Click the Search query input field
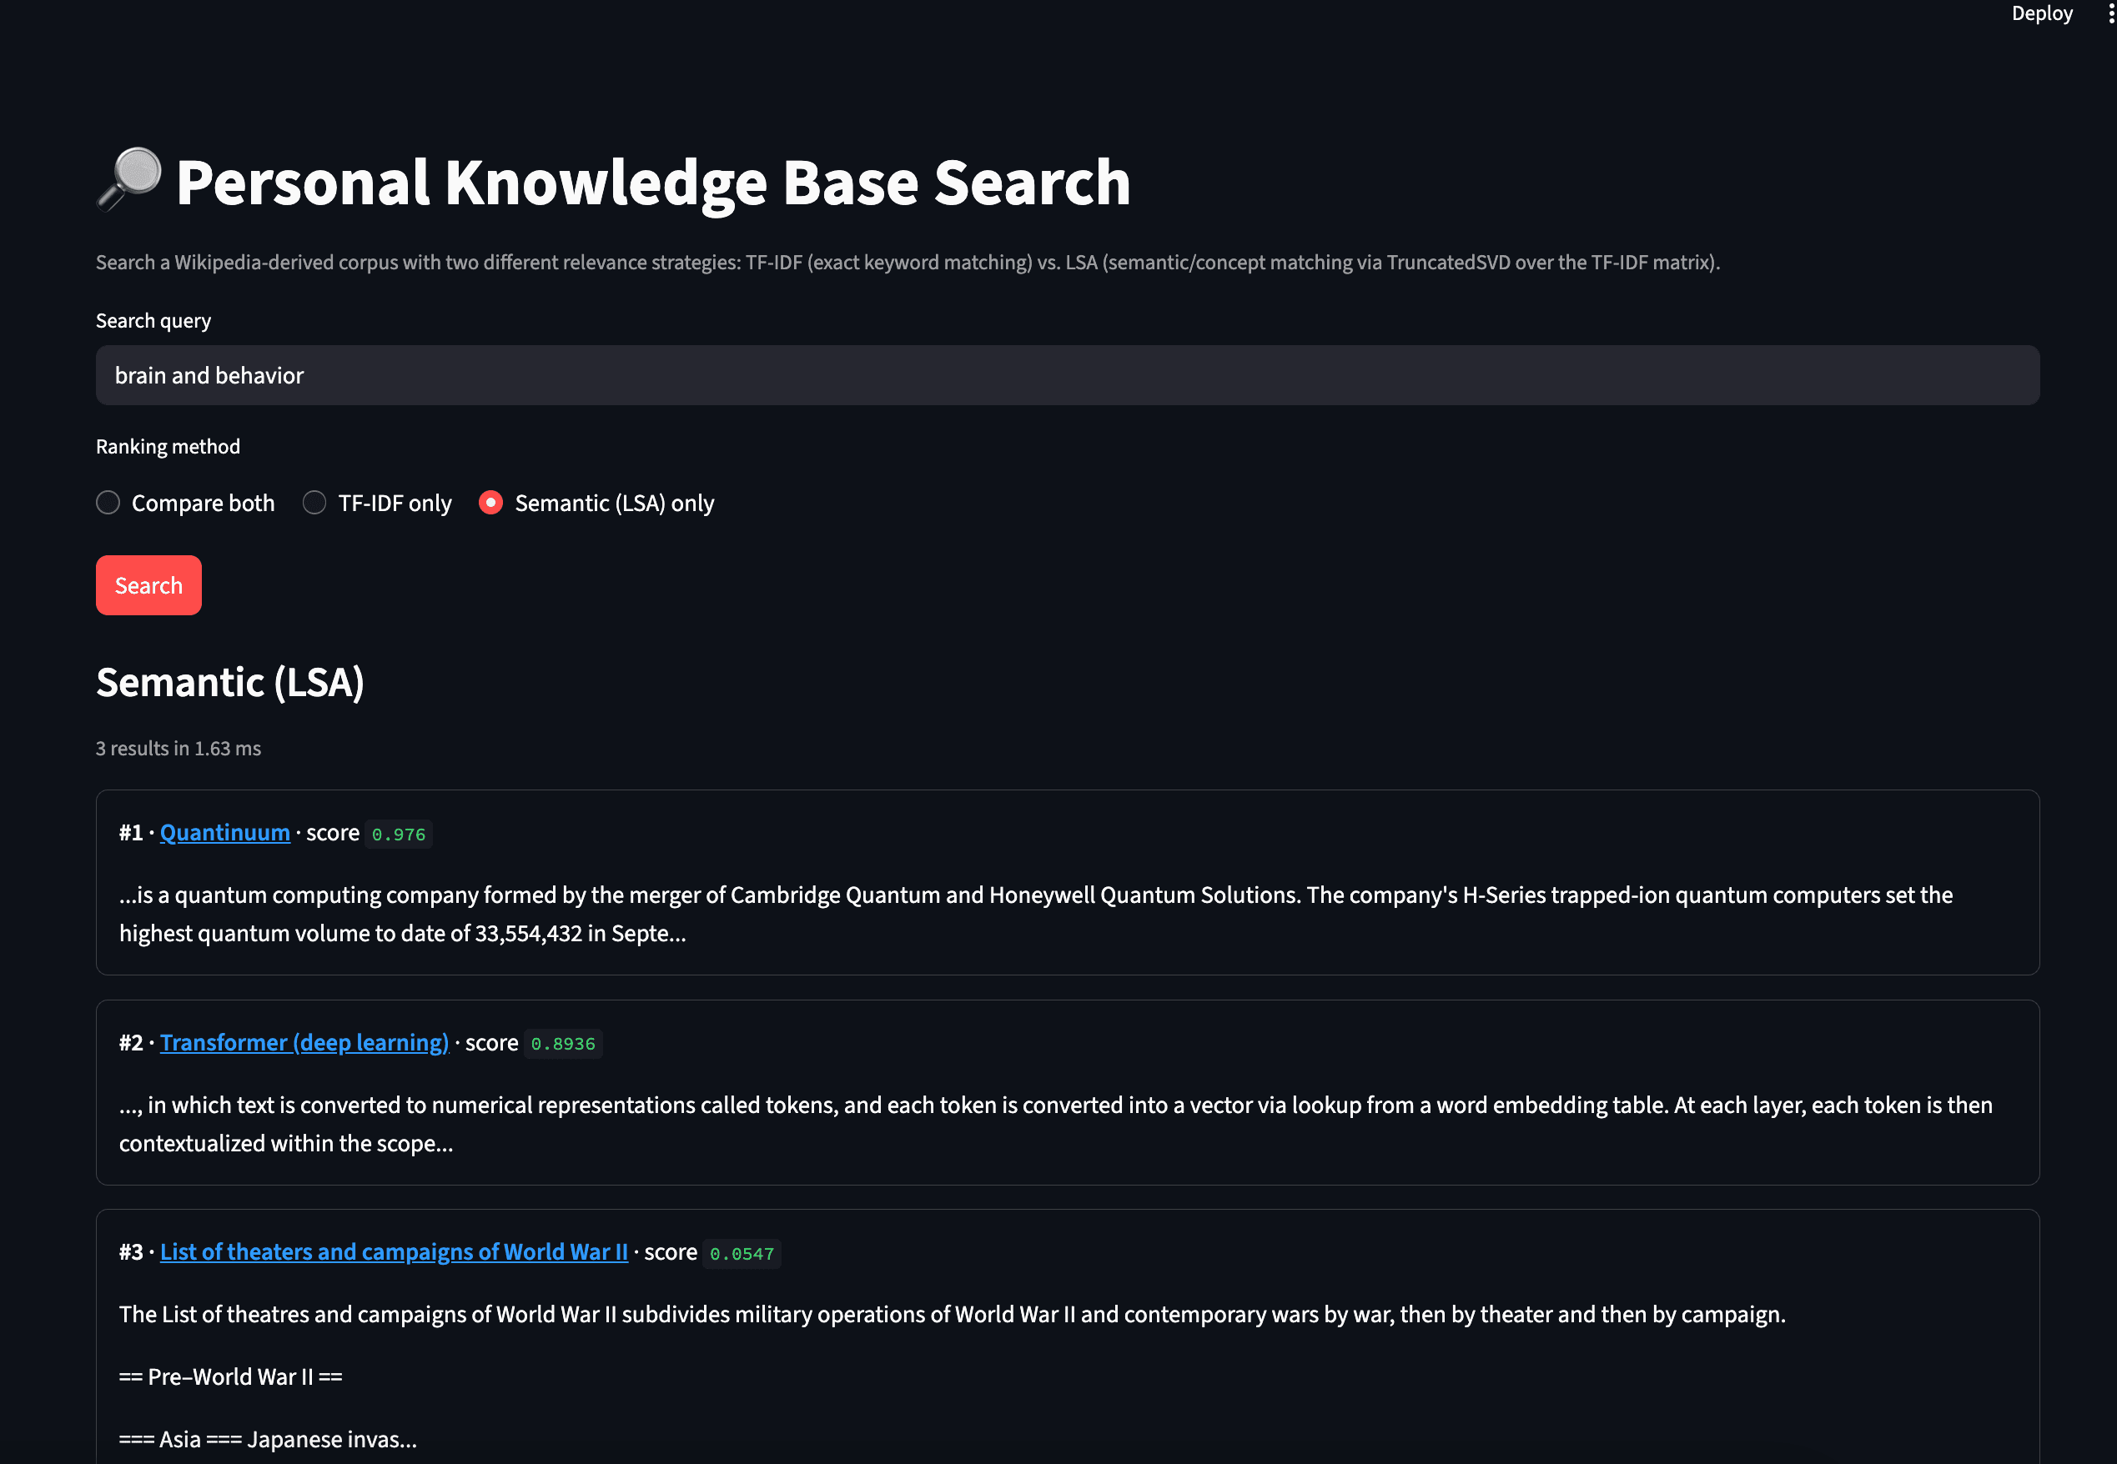2117x1464 pixels. 1067,375
